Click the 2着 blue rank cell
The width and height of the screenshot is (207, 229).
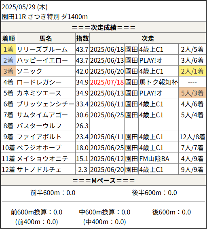(8, 60)
